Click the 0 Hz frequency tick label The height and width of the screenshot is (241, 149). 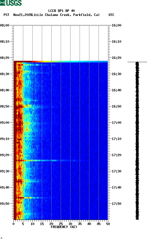point(13,224)
